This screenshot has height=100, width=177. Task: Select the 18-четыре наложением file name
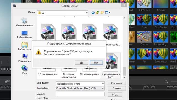coord(69,76)
